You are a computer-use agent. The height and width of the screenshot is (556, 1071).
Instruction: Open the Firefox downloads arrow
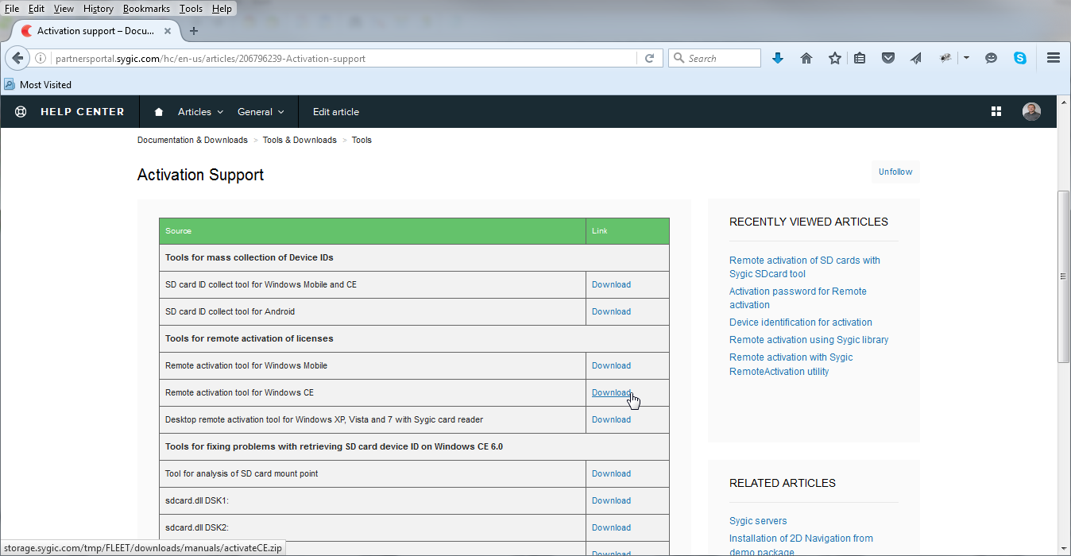coord(778,58)
